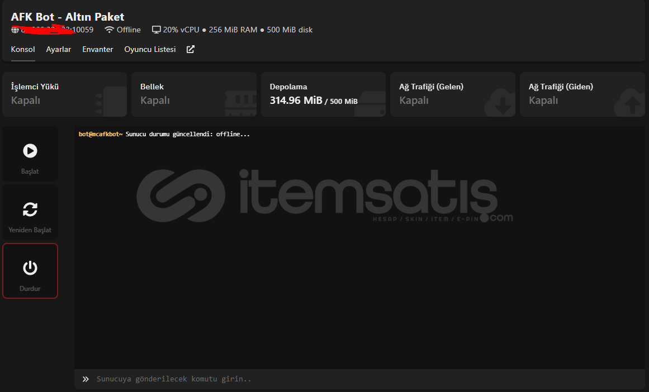Click the download cloud icon in Gelen card
Viewport: 649px width, 392px height.
tap(500, 102)
